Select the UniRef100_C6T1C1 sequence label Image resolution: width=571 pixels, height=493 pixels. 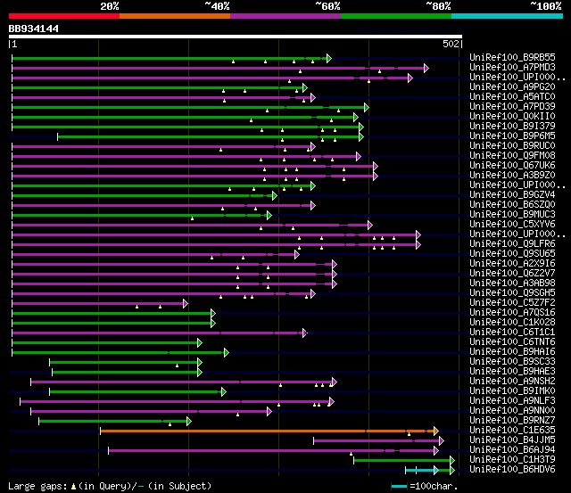tap(512, 332)
